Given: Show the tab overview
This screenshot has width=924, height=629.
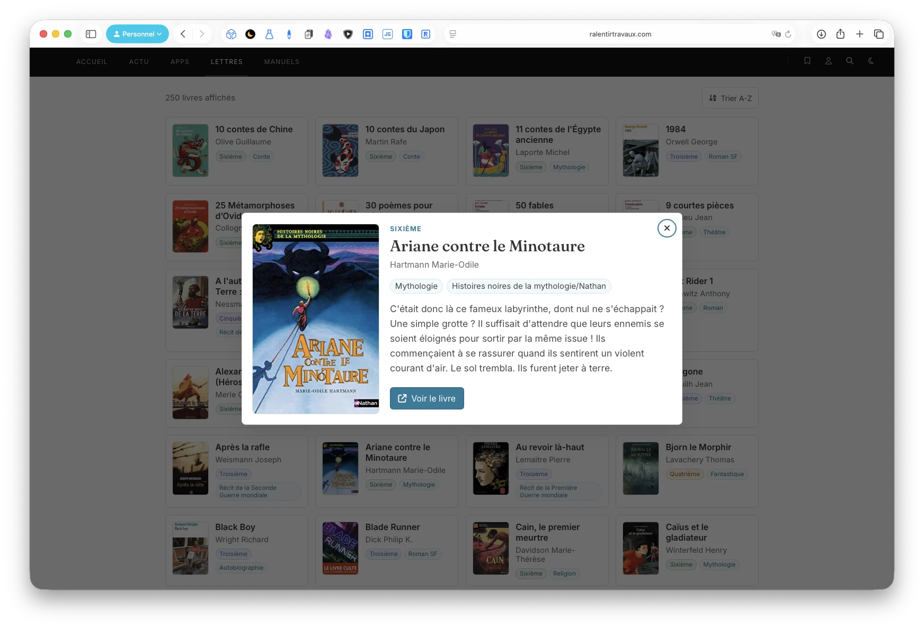Looking at the screenshot, I should [x=878, y=34].
